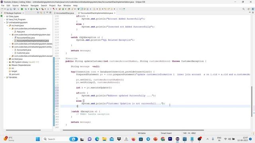The width and height of the screenshot is (255, 143).
Task: Click the Eclipse IDE taskbar icon
Action: coord(177,139)
